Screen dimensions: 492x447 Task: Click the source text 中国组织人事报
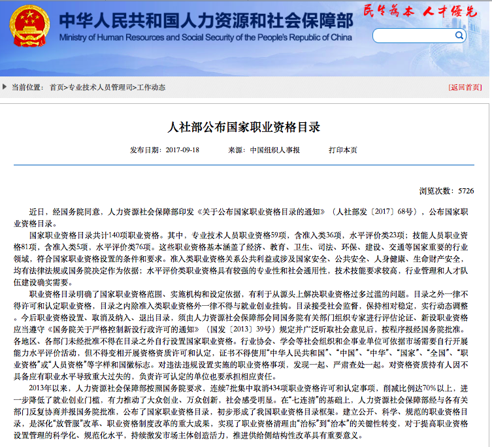tap(275, 150)
